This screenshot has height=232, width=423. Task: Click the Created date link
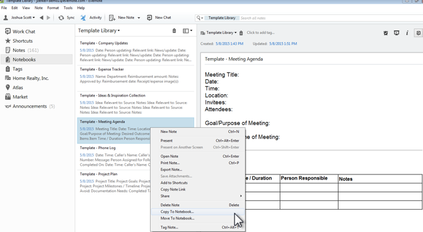coord(229,43)
